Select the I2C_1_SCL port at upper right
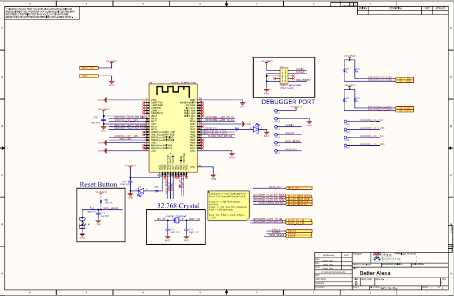Image resolution: width=454 pixels, height=296 pixels. [404, 78]
